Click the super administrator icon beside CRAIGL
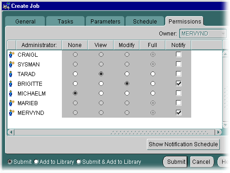 point(12,54)
